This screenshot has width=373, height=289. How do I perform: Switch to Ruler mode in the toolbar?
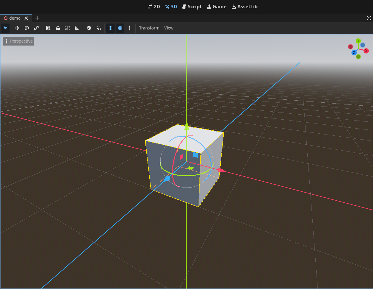77,28
